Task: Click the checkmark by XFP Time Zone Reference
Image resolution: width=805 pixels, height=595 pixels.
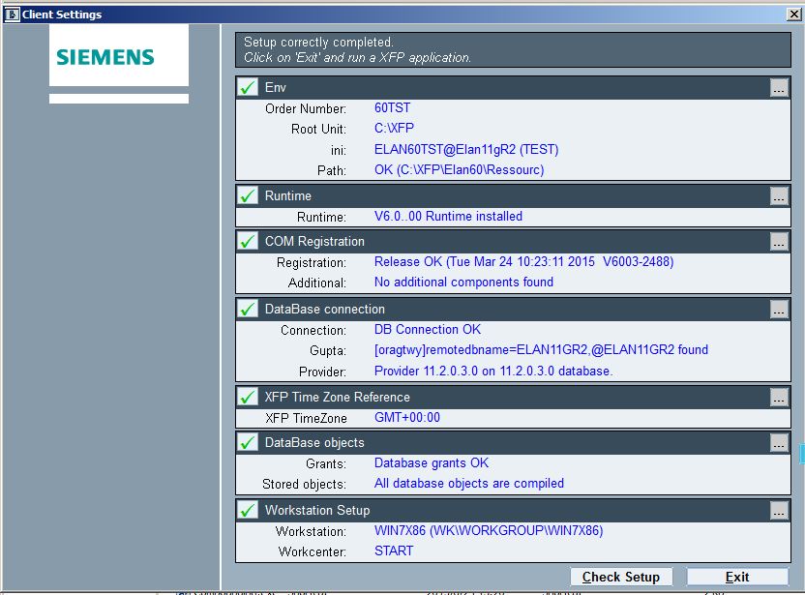Action: 248,397
